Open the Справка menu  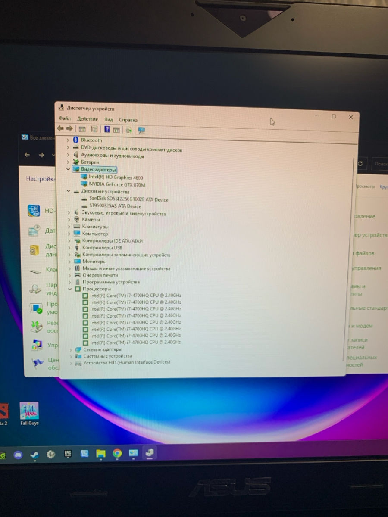tap(128, 120)
